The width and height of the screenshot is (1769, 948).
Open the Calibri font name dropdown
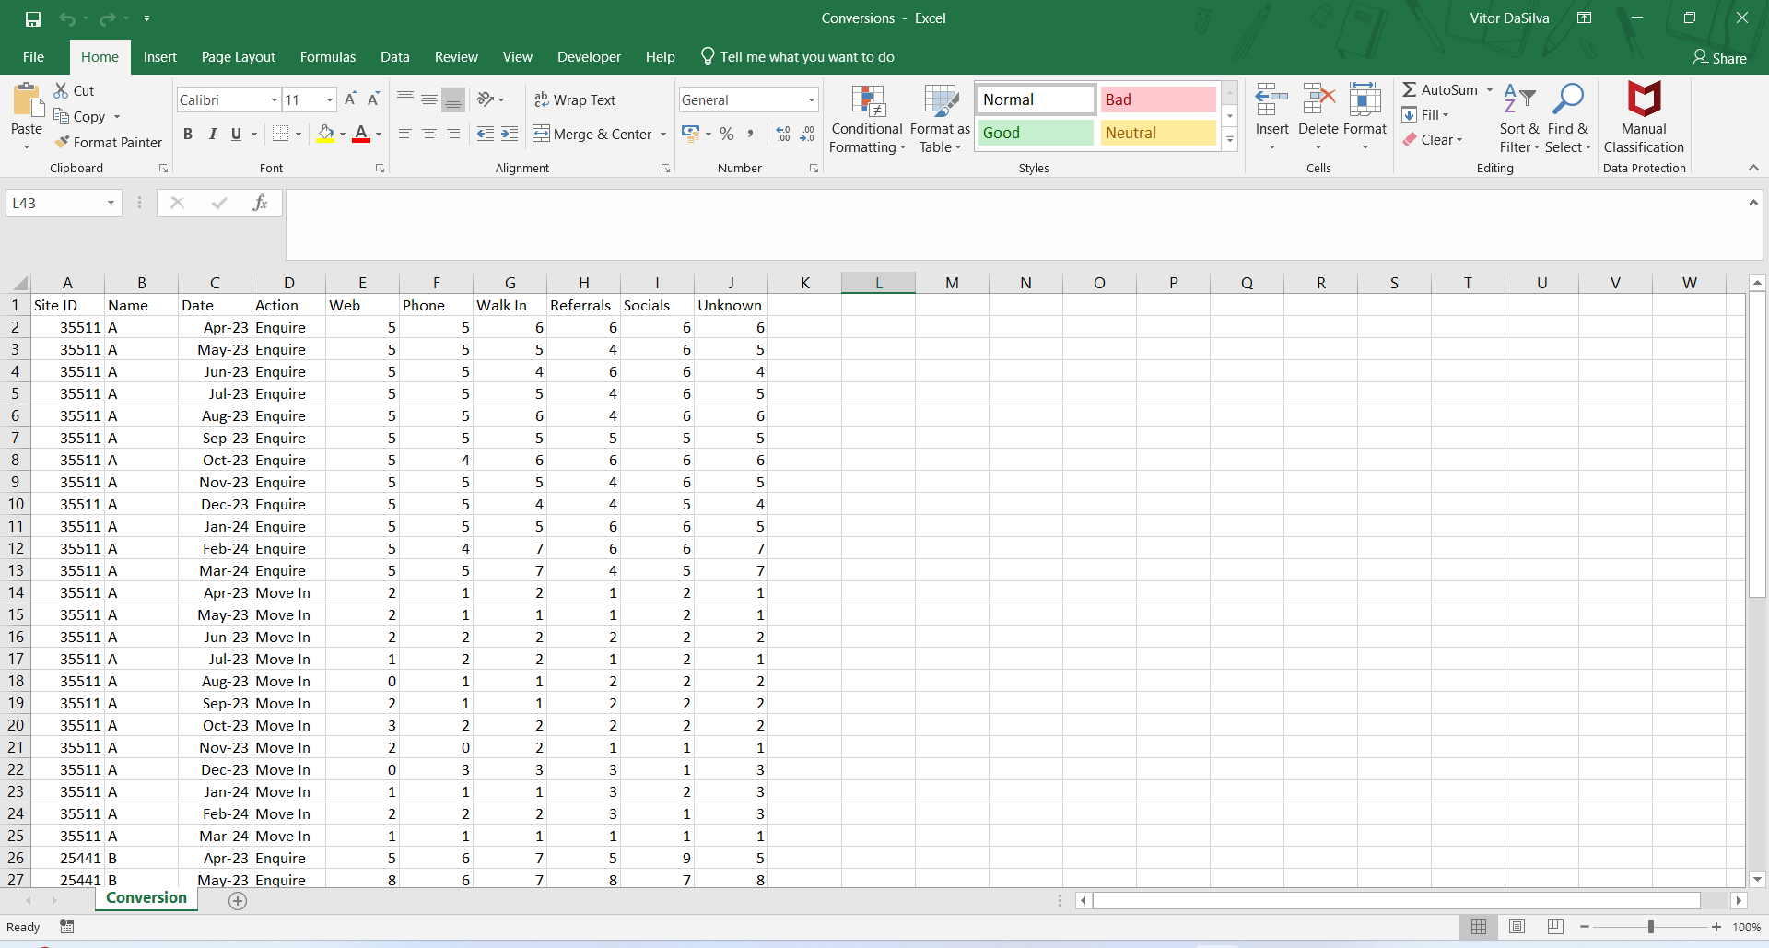point(274,99)
